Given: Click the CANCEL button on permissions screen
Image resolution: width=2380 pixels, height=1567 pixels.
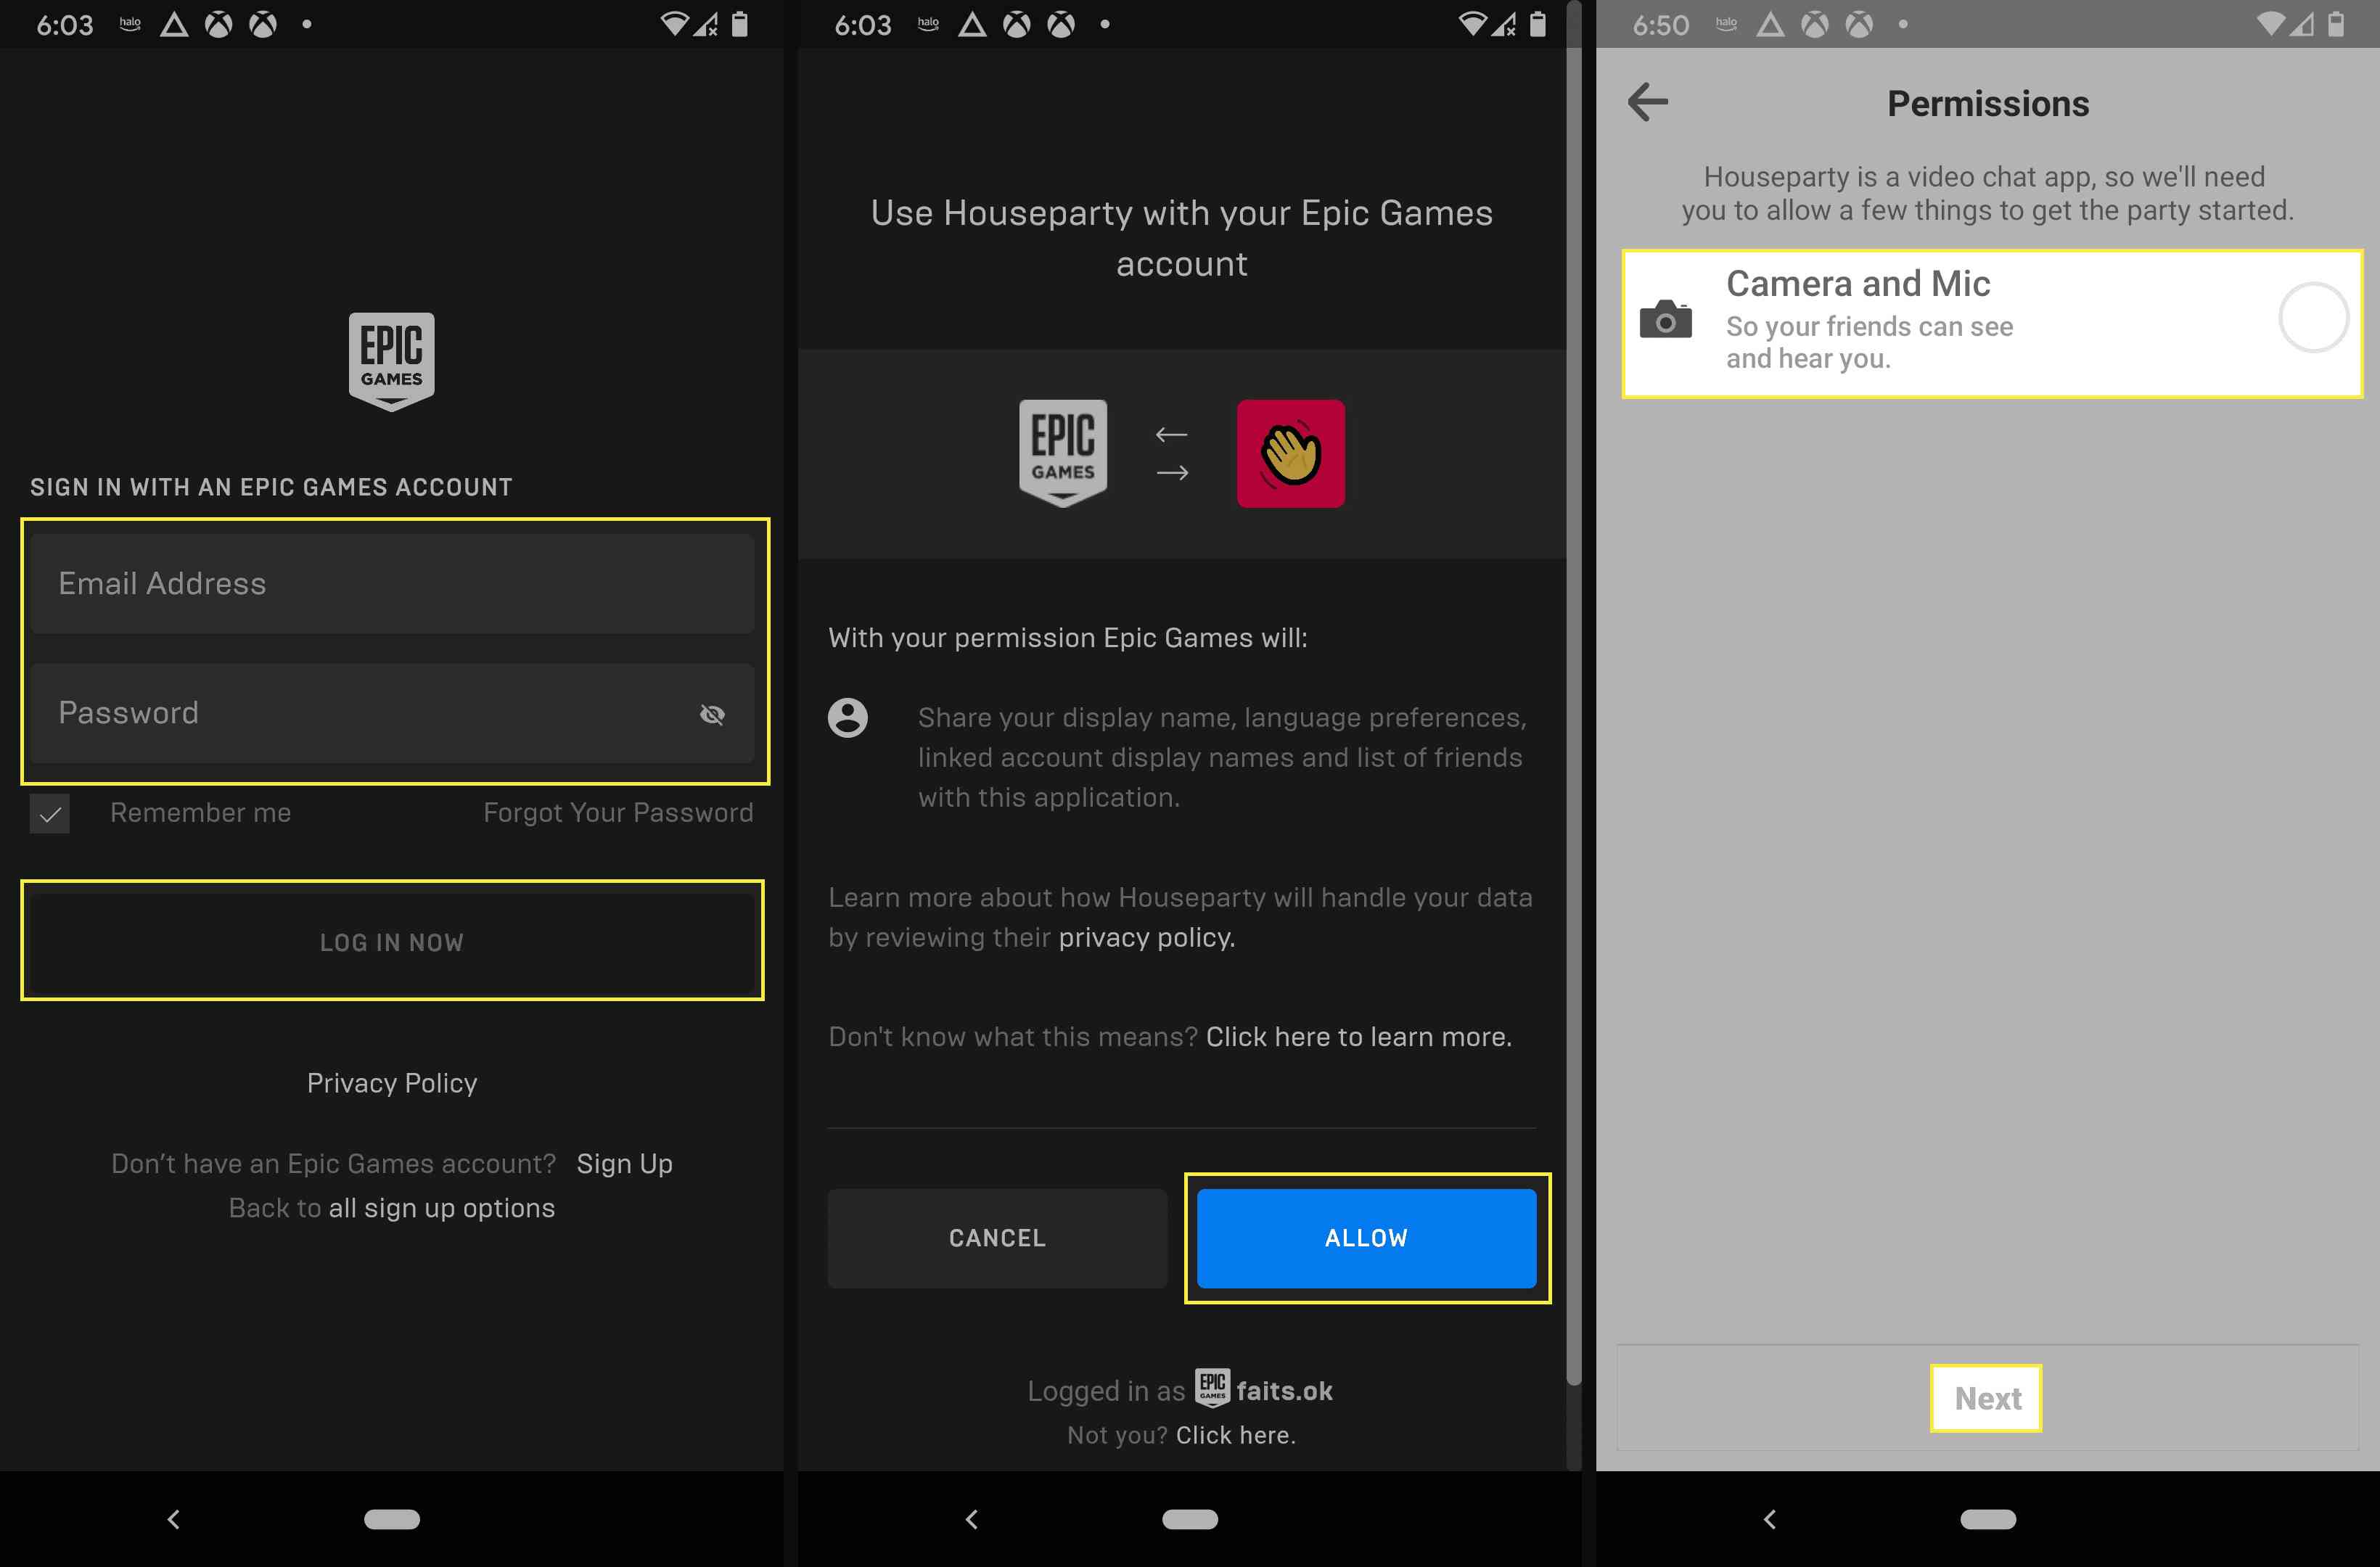Looking at the screenshot, I should tap(997, 1236).
